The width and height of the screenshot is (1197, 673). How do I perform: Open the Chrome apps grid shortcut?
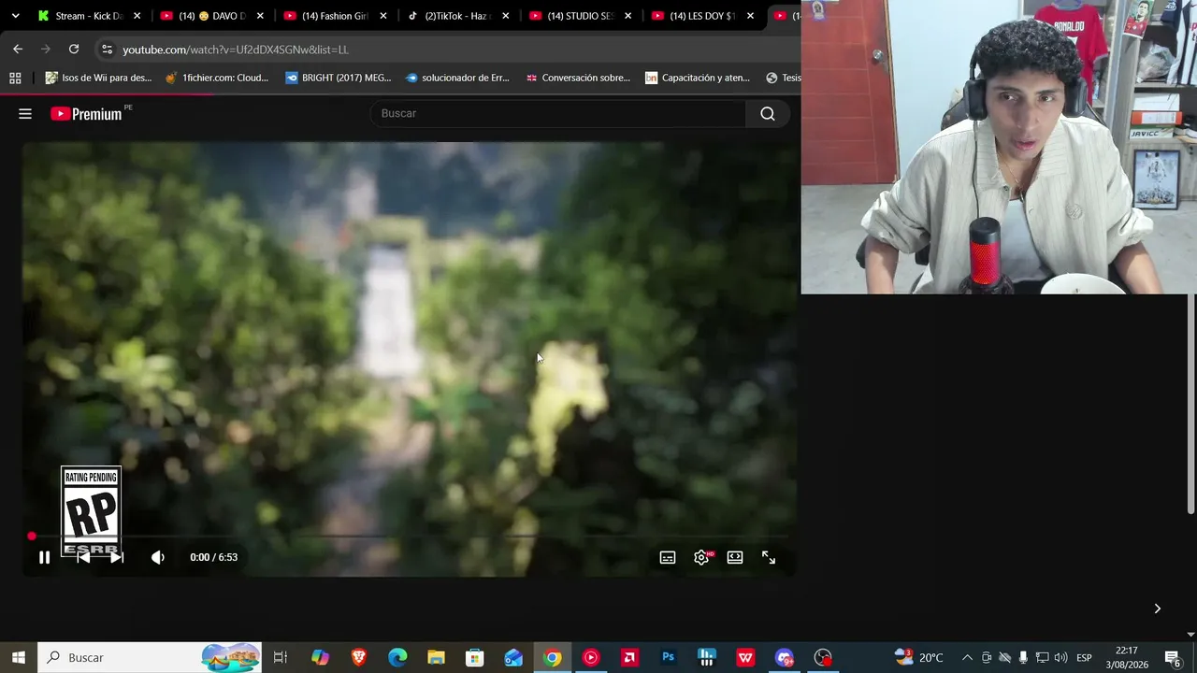pos(15,78)
